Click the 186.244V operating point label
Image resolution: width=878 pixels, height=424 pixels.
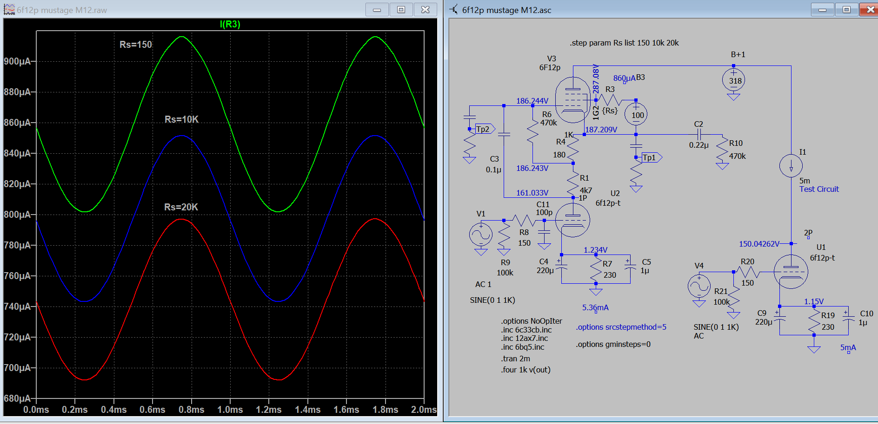(x=532, y=101)
